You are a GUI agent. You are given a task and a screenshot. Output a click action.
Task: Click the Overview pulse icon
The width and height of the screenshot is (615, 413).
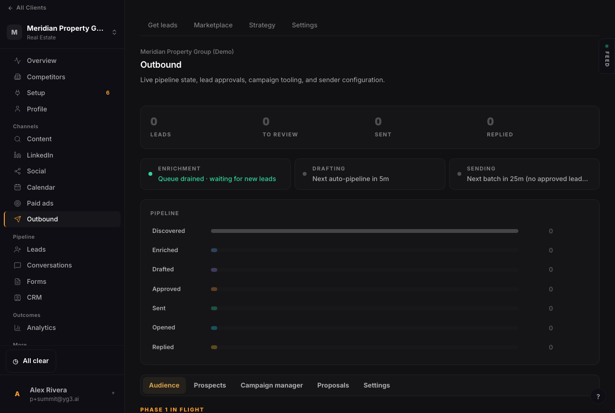(18, 61)
